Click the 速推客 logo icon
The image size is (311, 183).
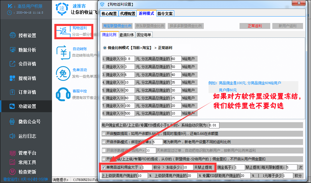[62, 9]
